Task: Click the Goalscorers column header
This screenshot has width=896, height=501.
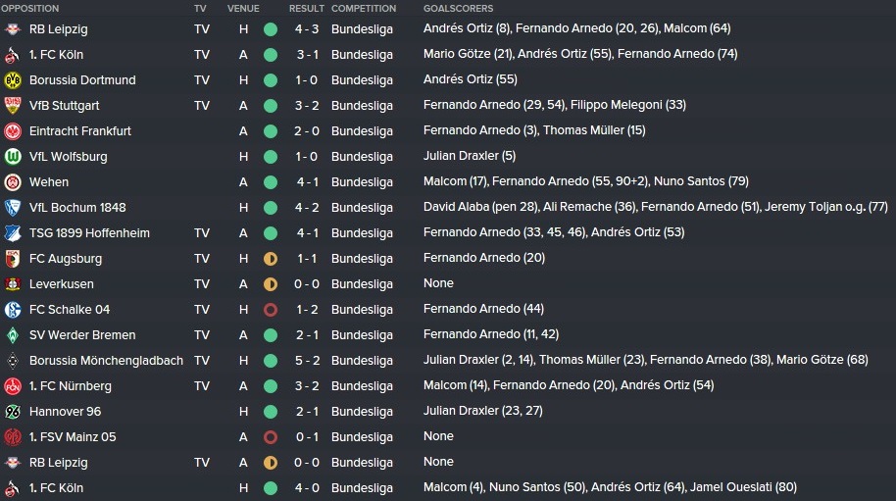Action: pos(458,9)
